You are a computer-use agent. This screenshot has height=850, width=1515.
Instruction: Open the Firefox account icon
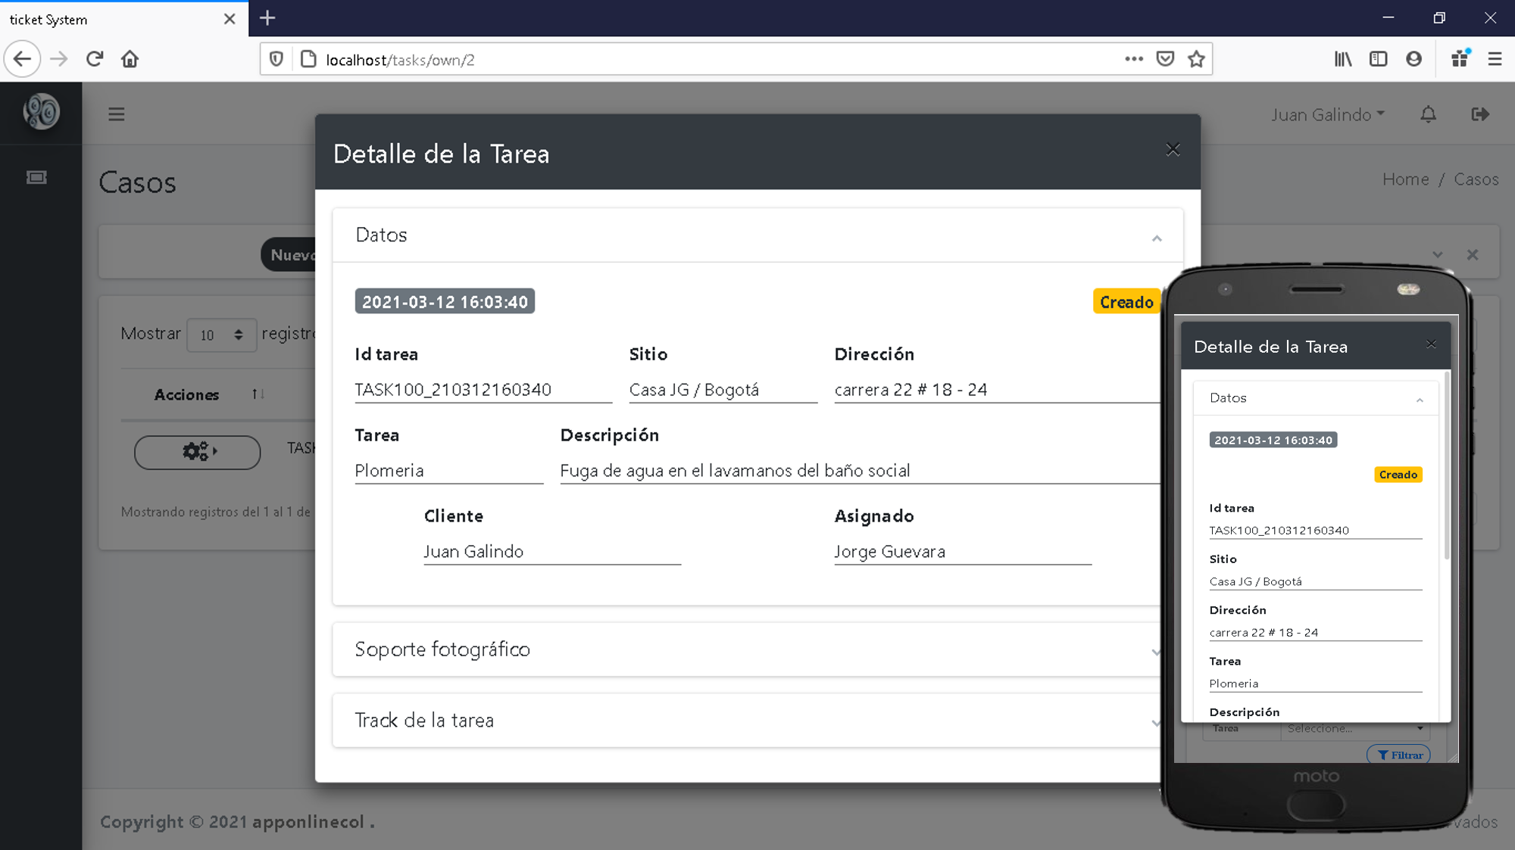pos(1413,59)
